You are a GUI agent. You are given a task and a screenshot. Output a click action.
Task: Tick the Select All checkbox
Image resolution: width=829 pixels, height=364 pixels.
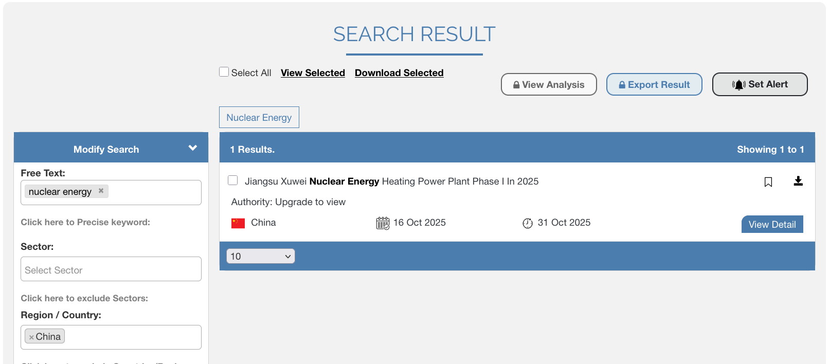click(x=224, y=72)
